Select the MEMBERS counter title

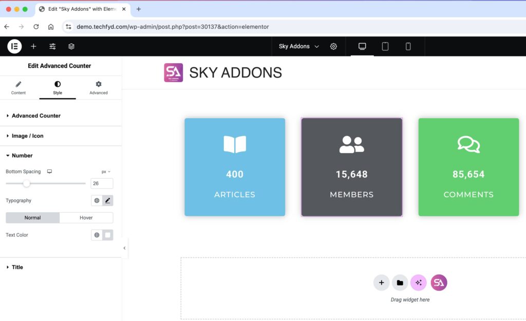(351, 195)
